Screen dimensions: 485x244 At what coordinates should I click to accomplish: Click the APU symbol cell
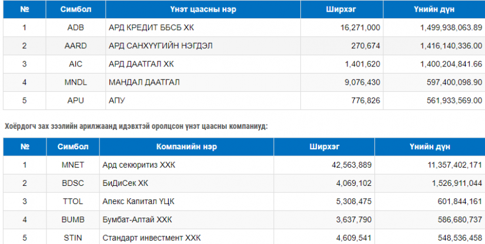pos(75,101)
